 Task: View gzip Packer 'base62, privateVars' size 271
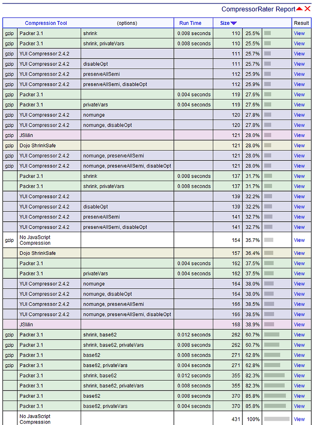(299, 365)
